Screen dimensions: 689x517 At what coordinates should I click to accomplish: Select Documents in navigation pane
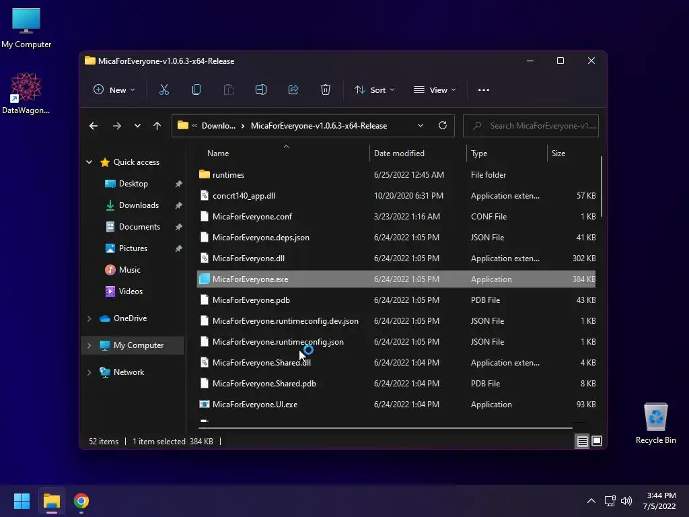click(139, 227)
